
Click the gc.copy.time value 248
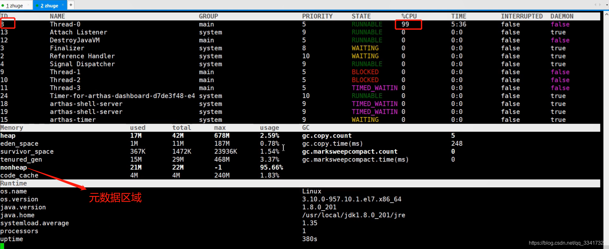pos(457,144)
